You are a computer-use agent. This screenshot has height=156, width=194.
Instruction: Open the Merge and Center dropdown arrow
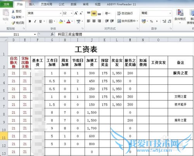point(137,21)
